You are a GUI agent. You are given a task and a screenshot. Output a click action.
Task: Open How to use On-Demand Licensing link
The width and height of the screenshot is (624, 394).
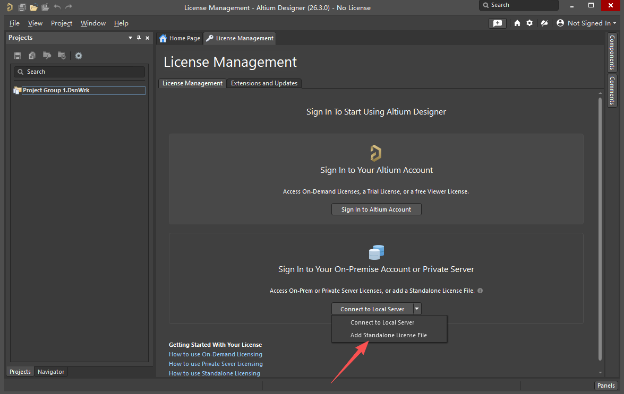(x=215, y=354)
